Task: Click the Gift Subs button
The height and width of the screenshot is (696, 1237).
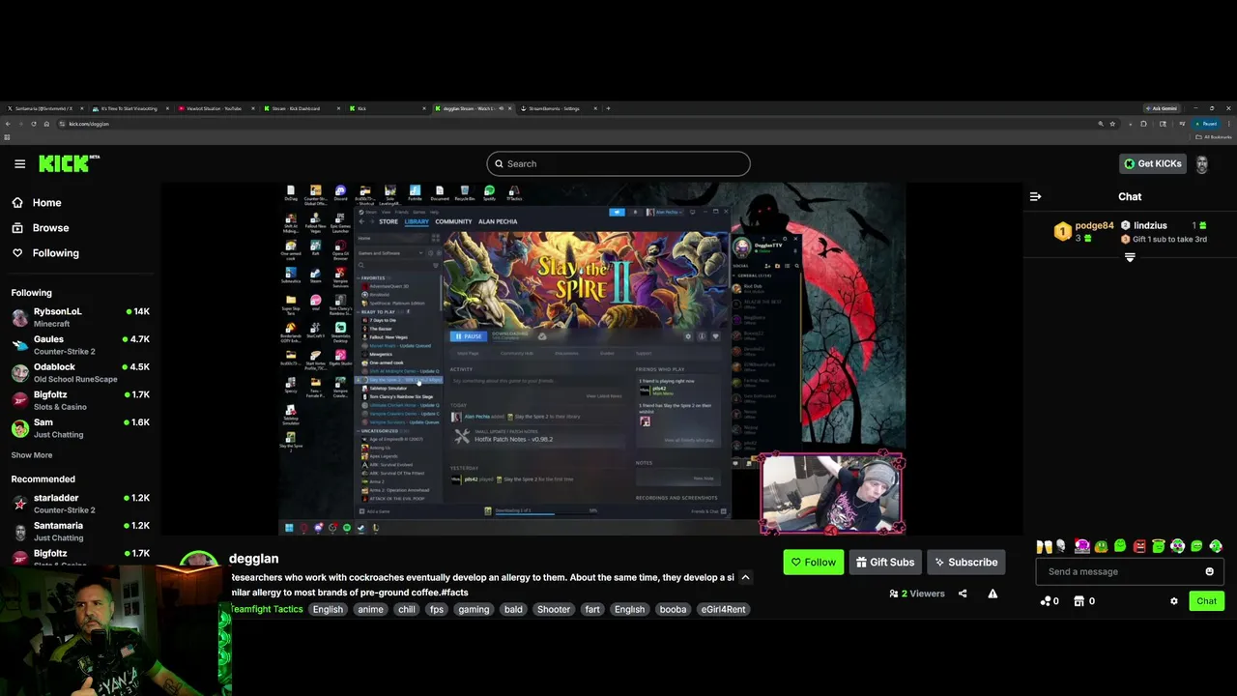Action: (x=885, y=562)
